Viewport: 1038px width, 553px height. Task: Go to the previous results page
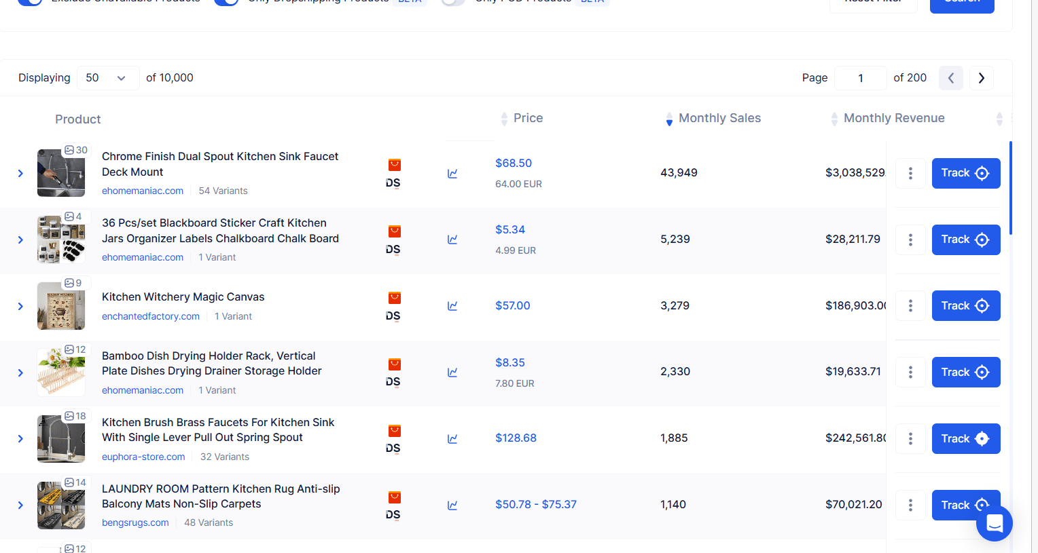[x=951, y=78]
